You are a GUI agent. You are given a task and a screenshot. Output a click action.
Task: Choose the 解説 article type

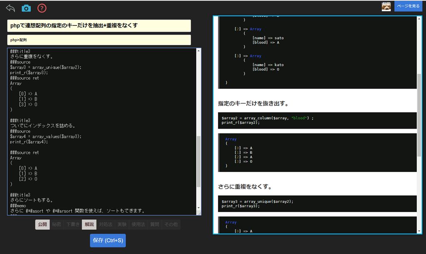[x=89, y=224]
